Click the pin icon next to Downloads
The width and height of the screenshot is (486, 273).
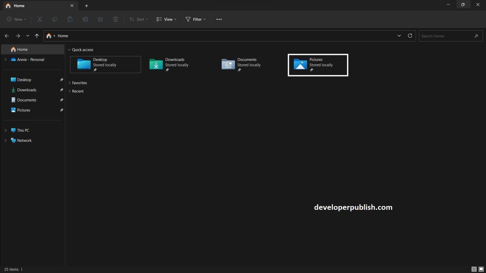click(x=62, y=90)
